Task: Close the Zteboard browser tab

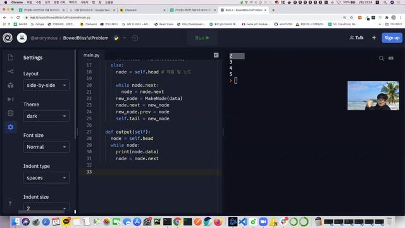Action: pyautogui.click(x=165, y=10)
